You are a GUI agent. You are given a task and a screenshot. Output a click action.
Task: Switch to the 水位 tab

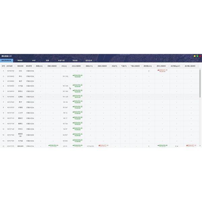[x=34, y=60]
